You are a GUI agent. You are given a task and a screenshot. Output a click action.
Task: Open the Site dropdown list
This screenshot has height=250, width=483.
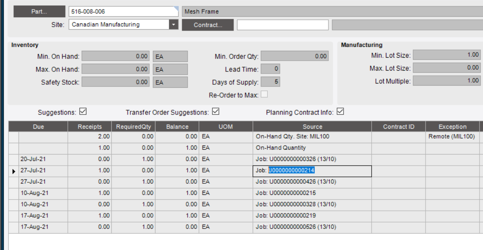coord(174,25)
